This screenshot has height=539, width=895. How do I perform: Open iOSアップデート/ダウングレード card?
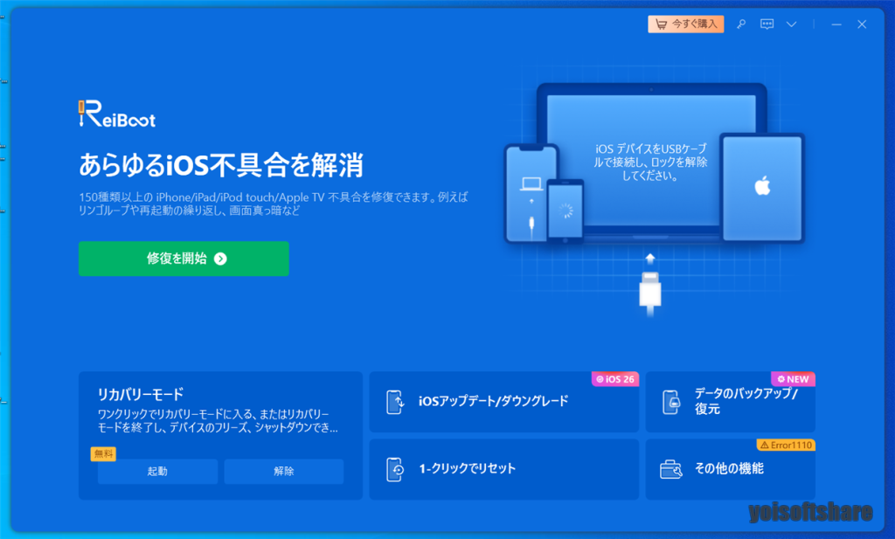click(504, 402)
